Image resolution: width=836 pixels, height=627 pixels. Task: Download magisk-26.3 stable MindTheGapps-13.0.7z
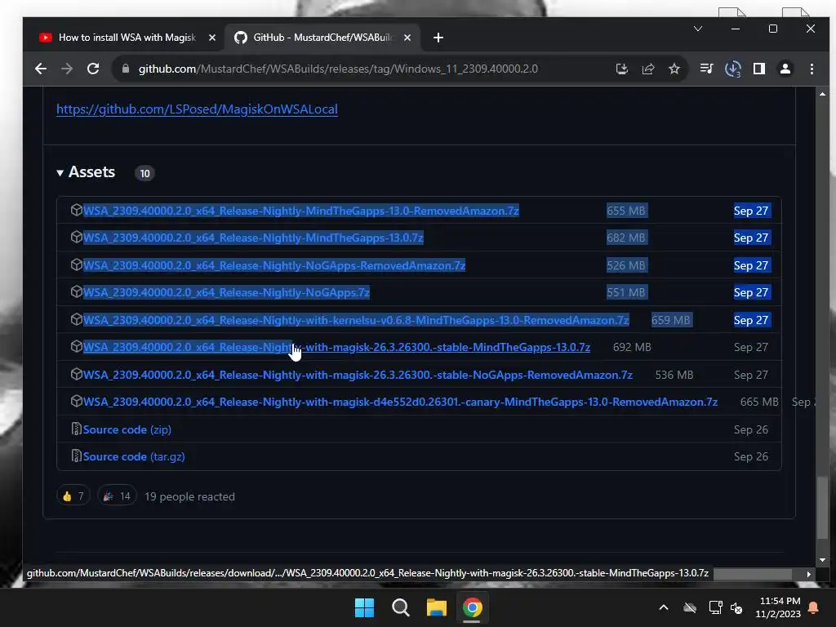coord(336,347)
